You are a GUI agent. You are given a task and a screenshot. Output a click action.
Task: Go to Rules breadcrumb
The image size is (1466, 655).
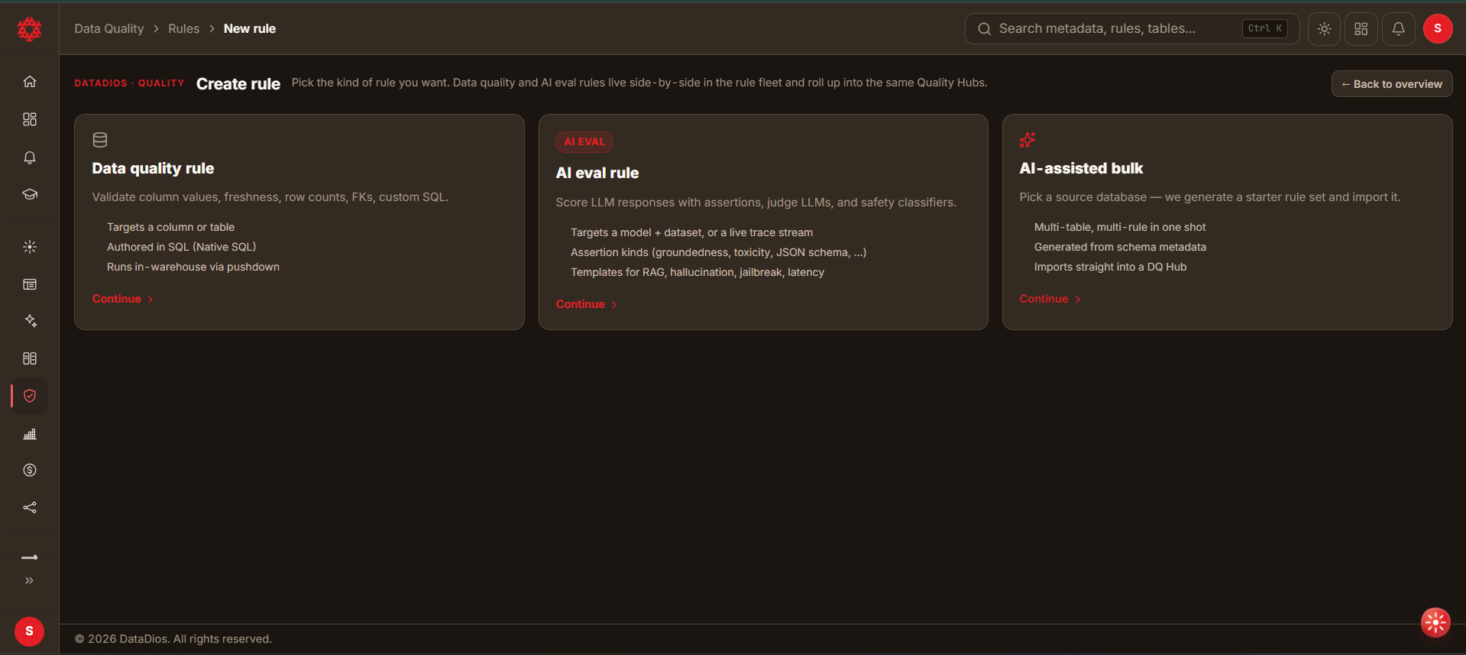pyautogui.click(x=183, y=29)
